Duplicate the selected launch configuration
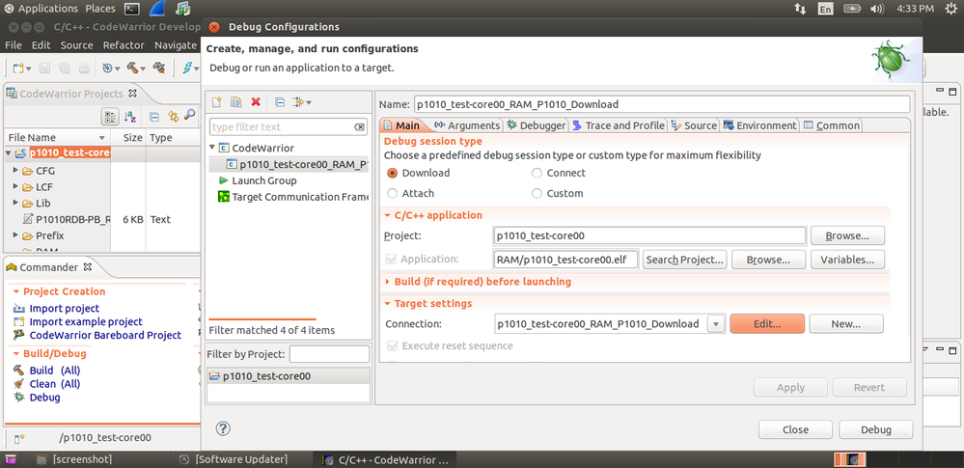964x468 pixels. pos(235,102)
